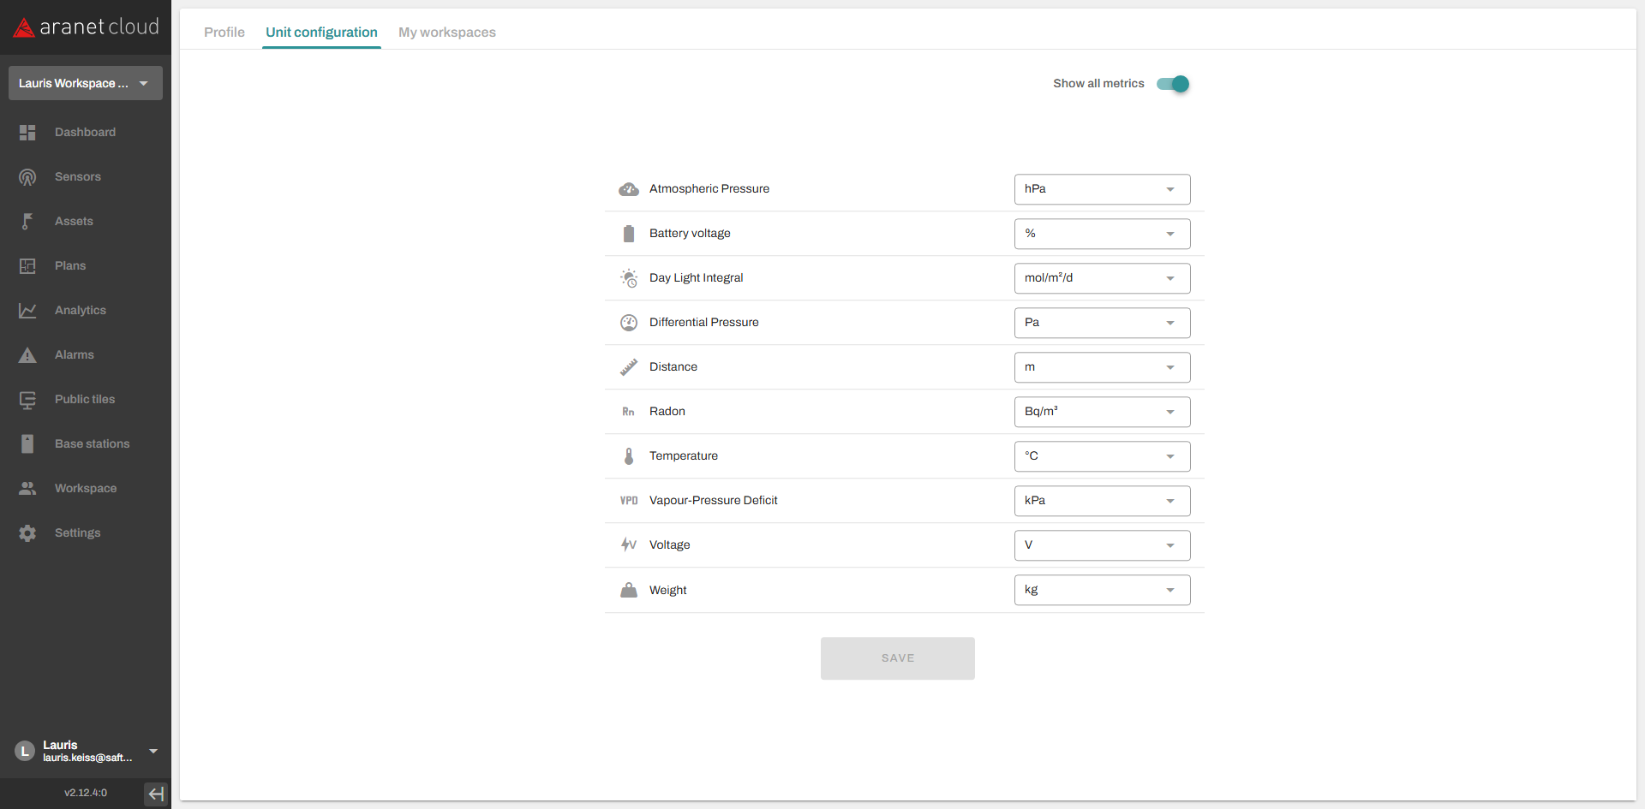The image size is (1645, 809).
Task: Toggle the Show all metrics switch
Action: pos(1172,84)
